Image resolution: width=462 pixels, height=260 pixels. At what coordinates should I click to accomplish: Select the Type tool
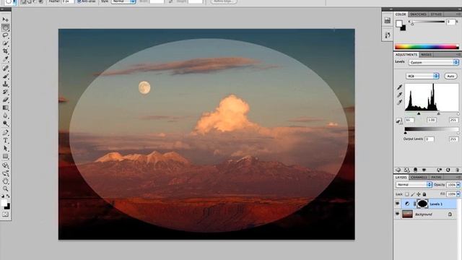[x=5, y=141]
